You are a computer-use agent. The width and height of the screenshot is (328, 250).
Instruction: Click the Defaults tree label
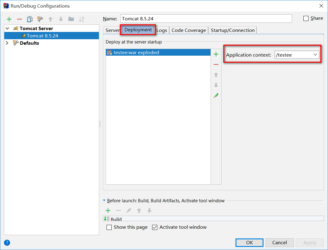(29, 43)
